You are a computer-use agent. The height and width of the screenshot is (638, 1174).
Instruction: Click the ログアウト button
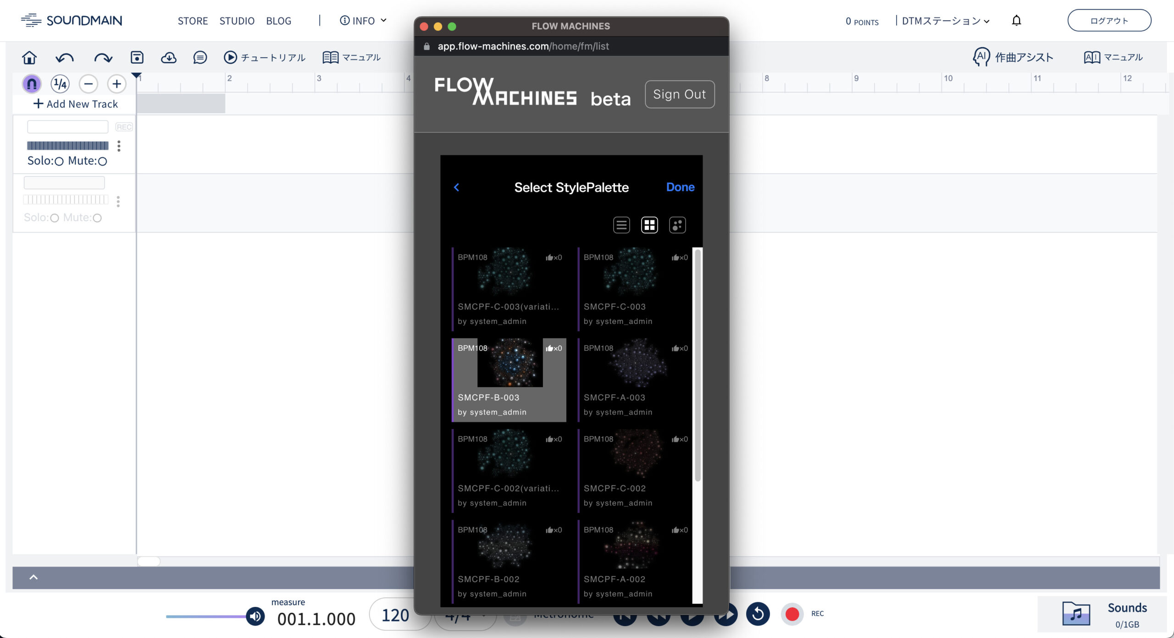point(1109,21)
